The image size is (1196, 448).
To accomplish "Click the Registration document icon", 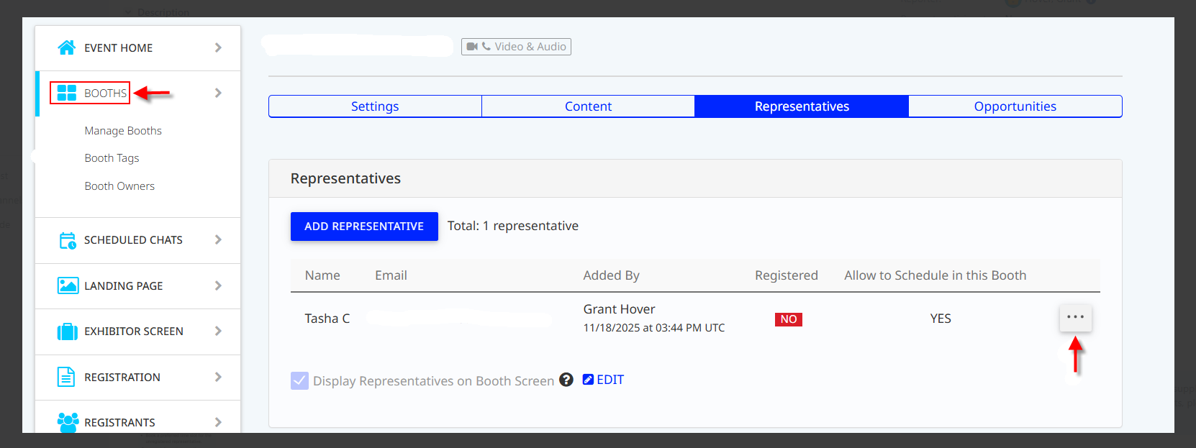I will pyautogui.click(x=66, y=377).
